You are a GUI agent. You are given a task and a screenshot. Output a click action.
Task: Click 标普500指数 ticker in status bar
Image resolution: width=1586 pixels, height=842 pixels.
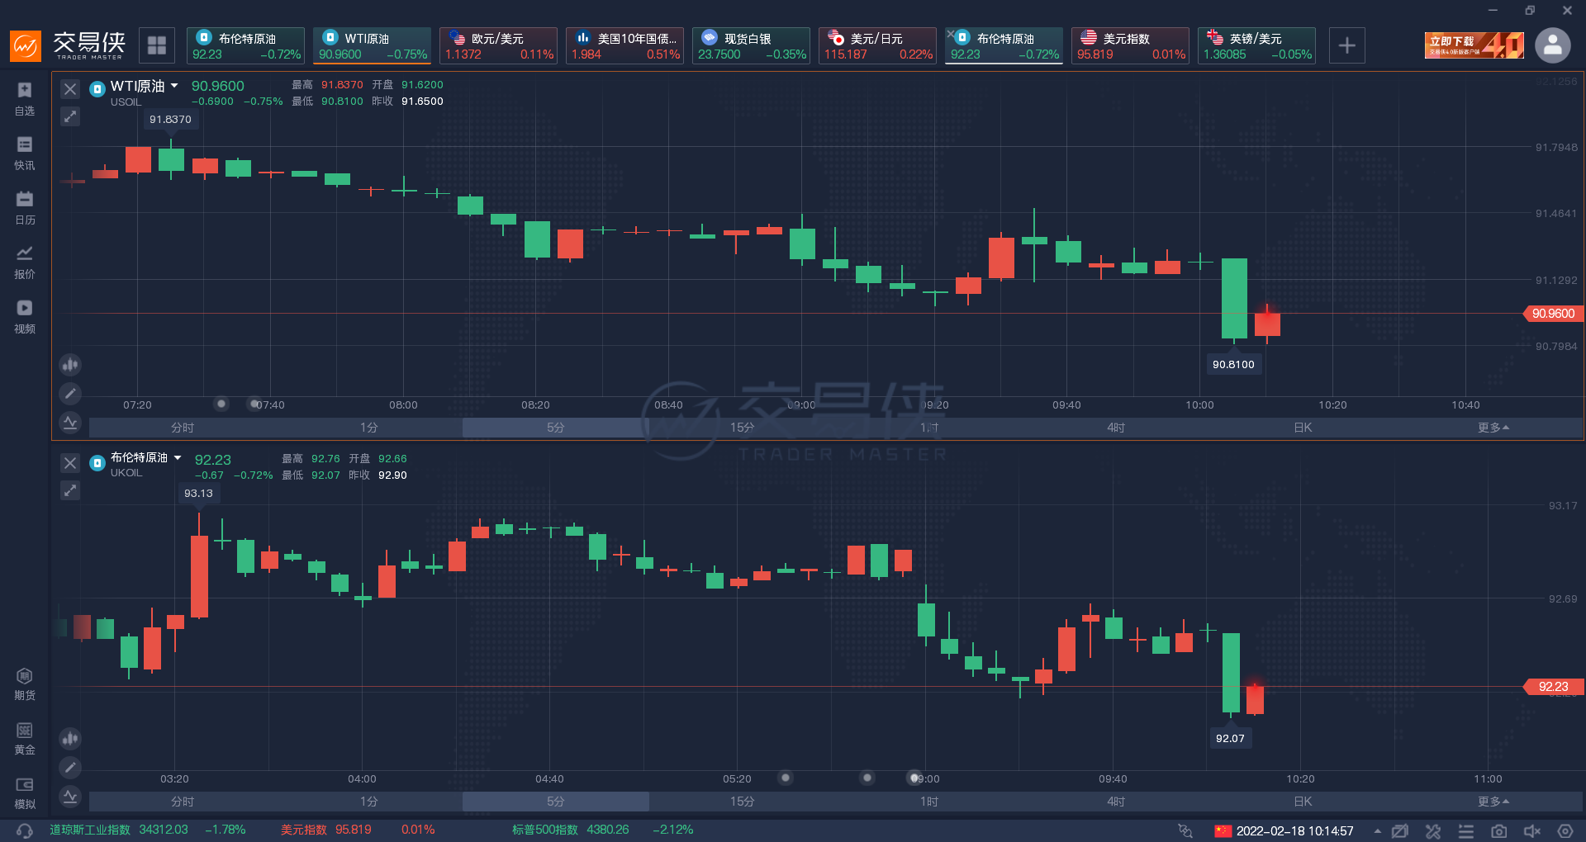(x=602, y=830)
